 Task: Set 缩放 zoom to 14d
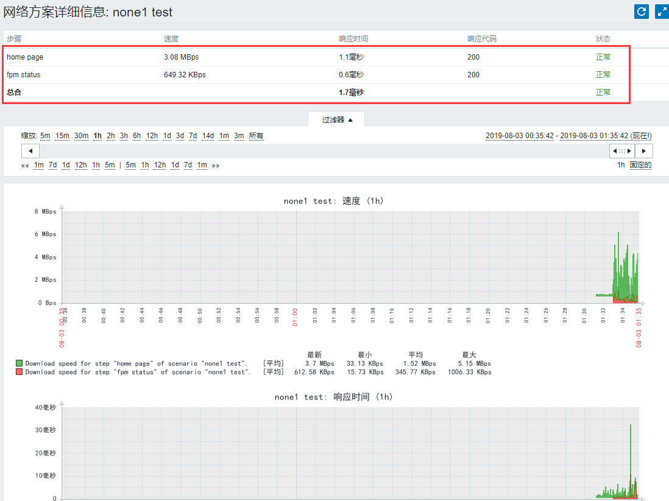click(208, 136)
